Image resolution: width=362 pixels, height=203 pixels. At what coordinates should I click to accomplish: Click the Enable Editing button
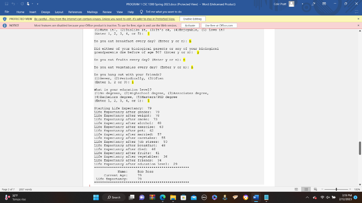pyautogui.click(x=192, y=19)
